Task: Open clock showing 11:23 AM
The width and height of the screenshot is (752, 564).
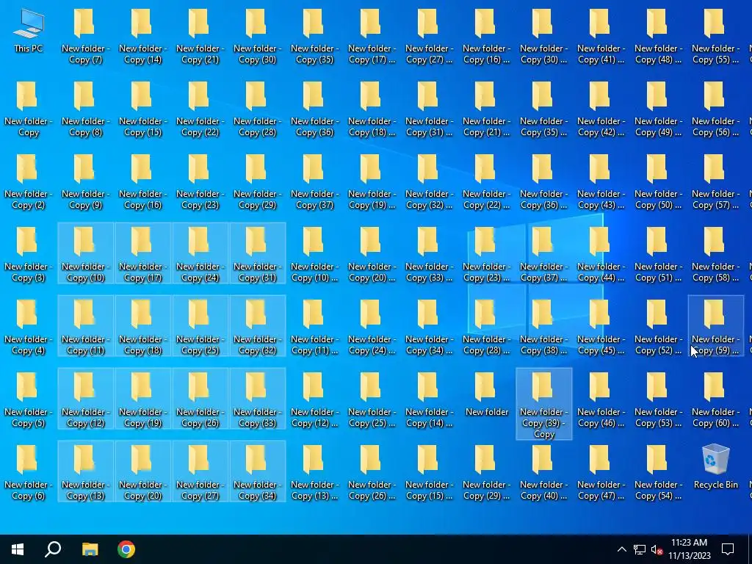Action: pos(689,549)
